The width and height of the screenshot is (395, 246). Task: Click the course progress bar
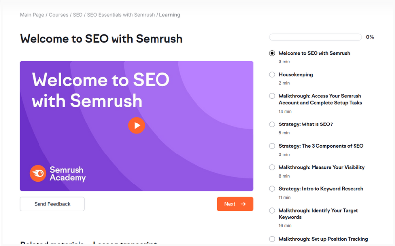pyautogui.click(x=316, y=37)
